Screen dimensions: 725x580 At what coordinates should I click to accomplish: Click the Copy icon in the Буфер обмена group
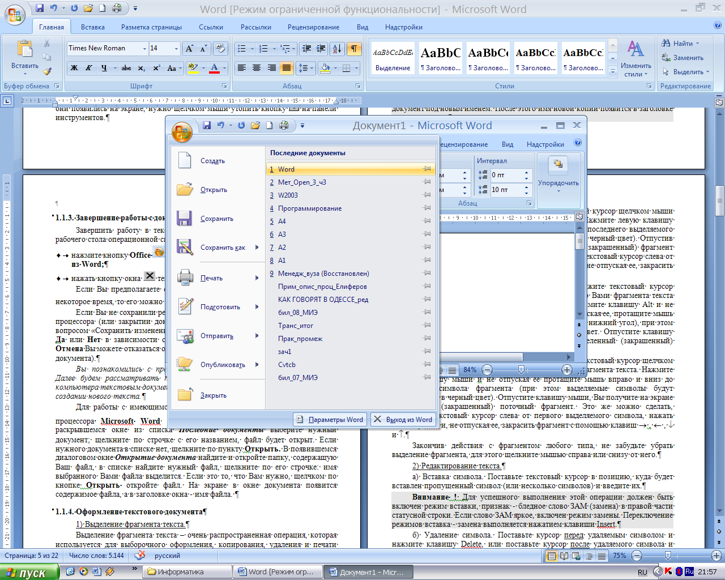[x=47, y=57]
